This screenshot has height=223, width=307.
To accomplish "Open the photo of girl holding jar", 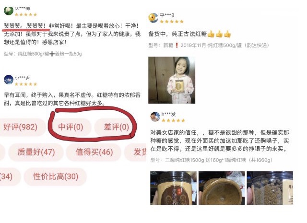I will click(172, 80).
